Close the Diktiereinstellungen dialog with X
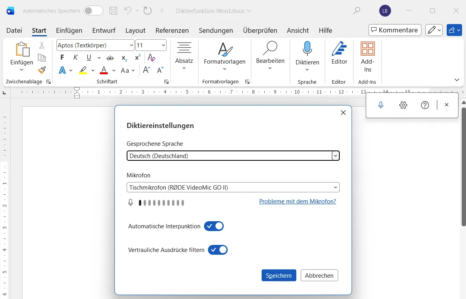 (343, 113)
